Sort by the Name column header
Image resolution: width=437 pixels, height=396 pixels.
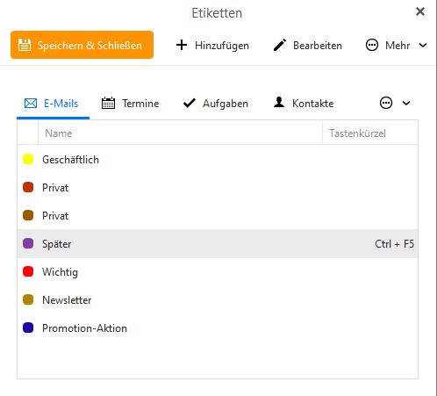(x=180, y=133)
